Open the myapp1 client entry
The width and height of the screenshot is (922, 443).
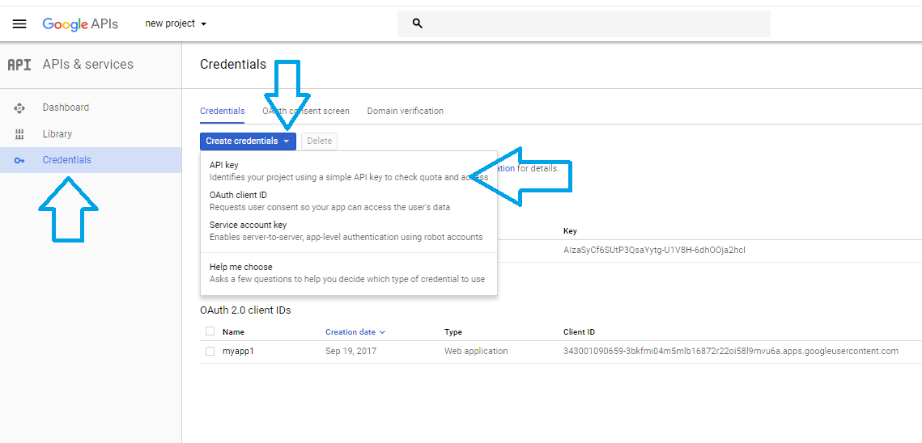click(x=237, y=352)
